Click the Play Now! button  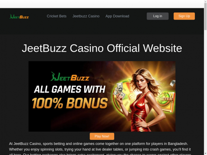pyautogui.click(x=102, y=136)
